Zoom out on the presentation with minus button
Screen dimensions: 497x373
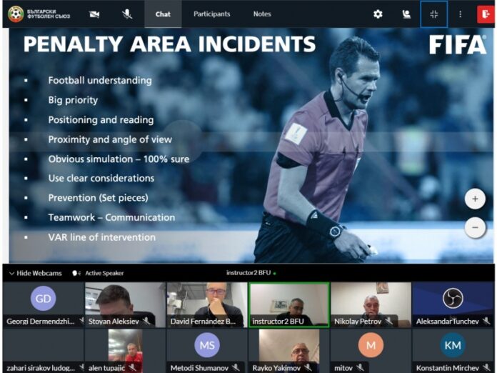475,227
